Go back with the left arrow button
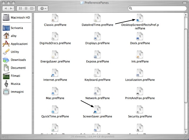The image size is (189, 140). [5, 8]
